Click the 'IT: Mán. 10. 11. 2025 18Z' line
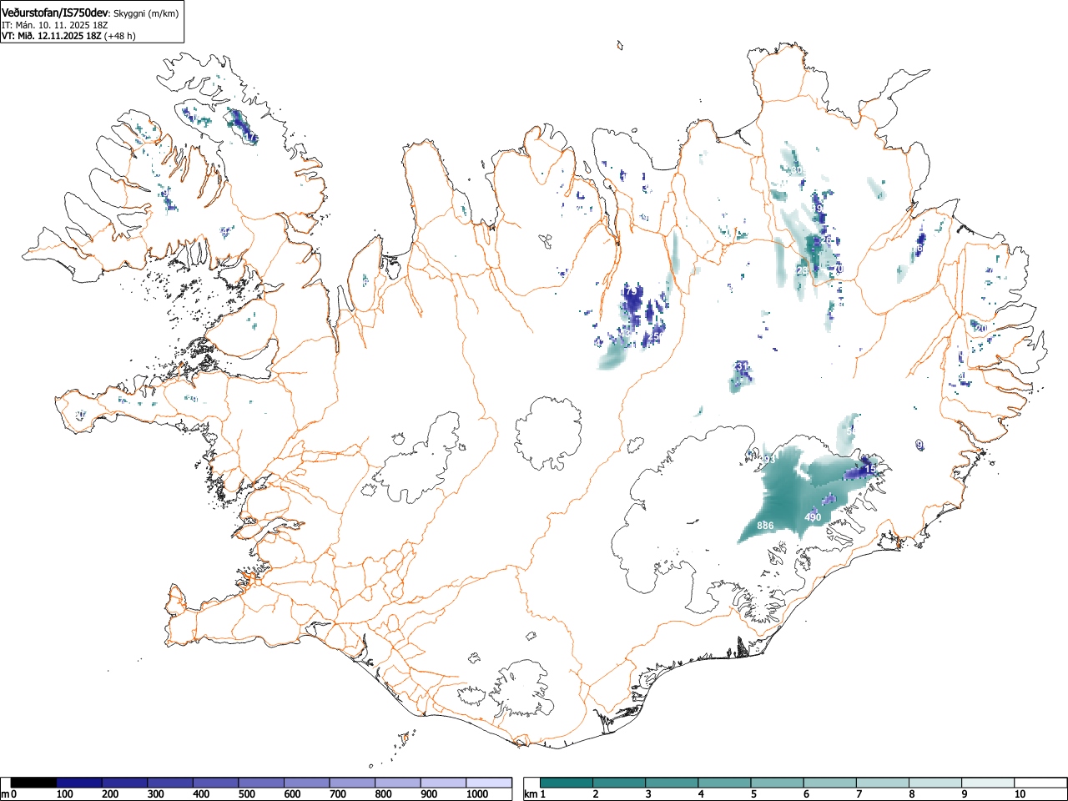Screen dimensions: 1068x801 [x=54, y=25]
